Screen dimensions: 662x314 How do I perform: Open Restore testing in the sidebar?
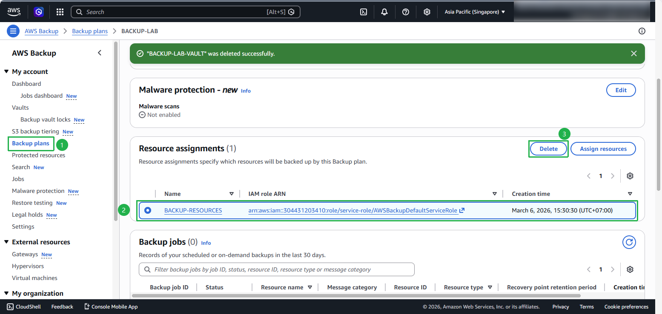click(x=32, y=203)
